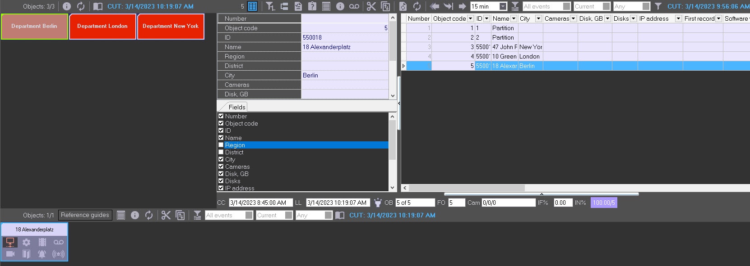Select the Department London tile
Image resolution: width=750 pixels, height=266 pixels.
102,26
